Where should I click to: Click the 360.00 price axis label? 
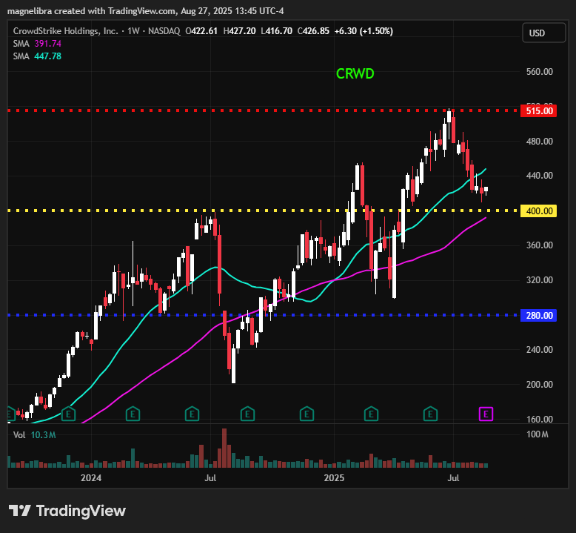coord(539,245)
